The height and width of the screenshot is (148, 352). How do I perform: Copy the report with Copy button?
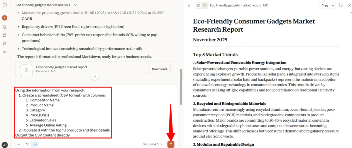(x=325, y=5)
